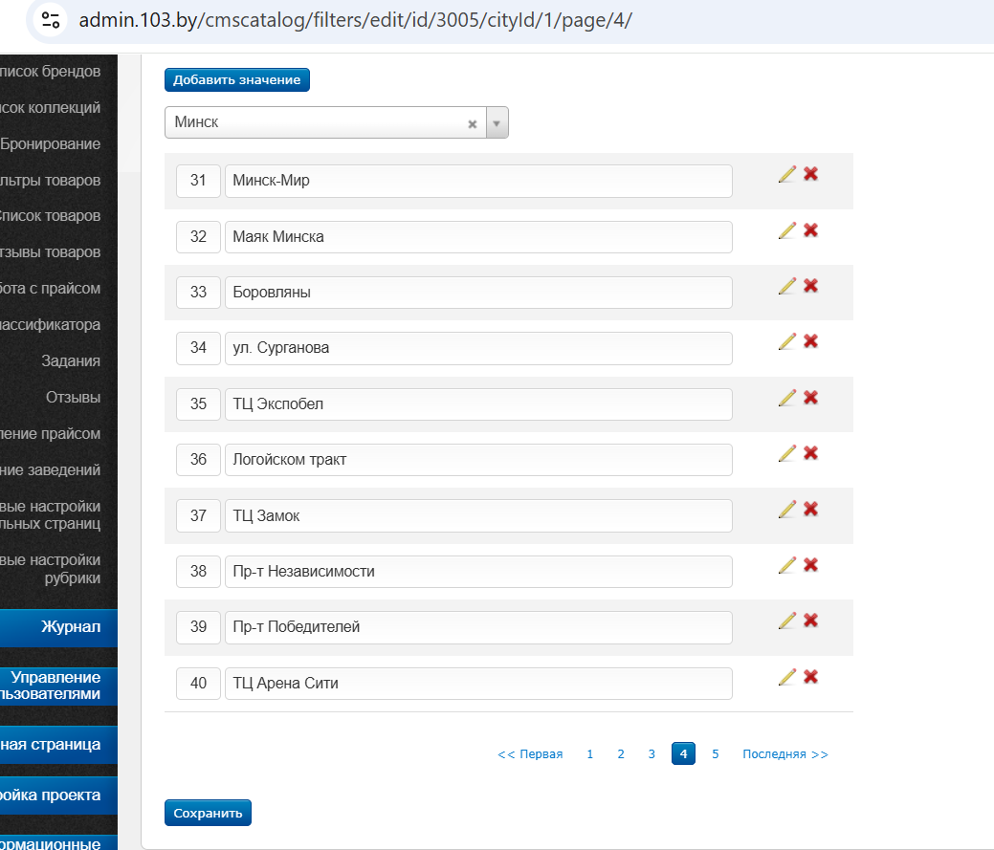Go to page 2

(621, 754)
